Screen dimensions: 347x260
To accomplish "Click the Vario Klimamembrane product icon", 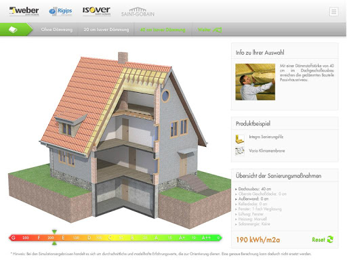I will 240,151.
